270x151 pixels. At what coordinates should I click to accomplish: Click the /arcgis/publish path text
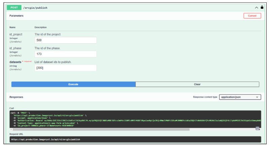(x=35, y=8)
